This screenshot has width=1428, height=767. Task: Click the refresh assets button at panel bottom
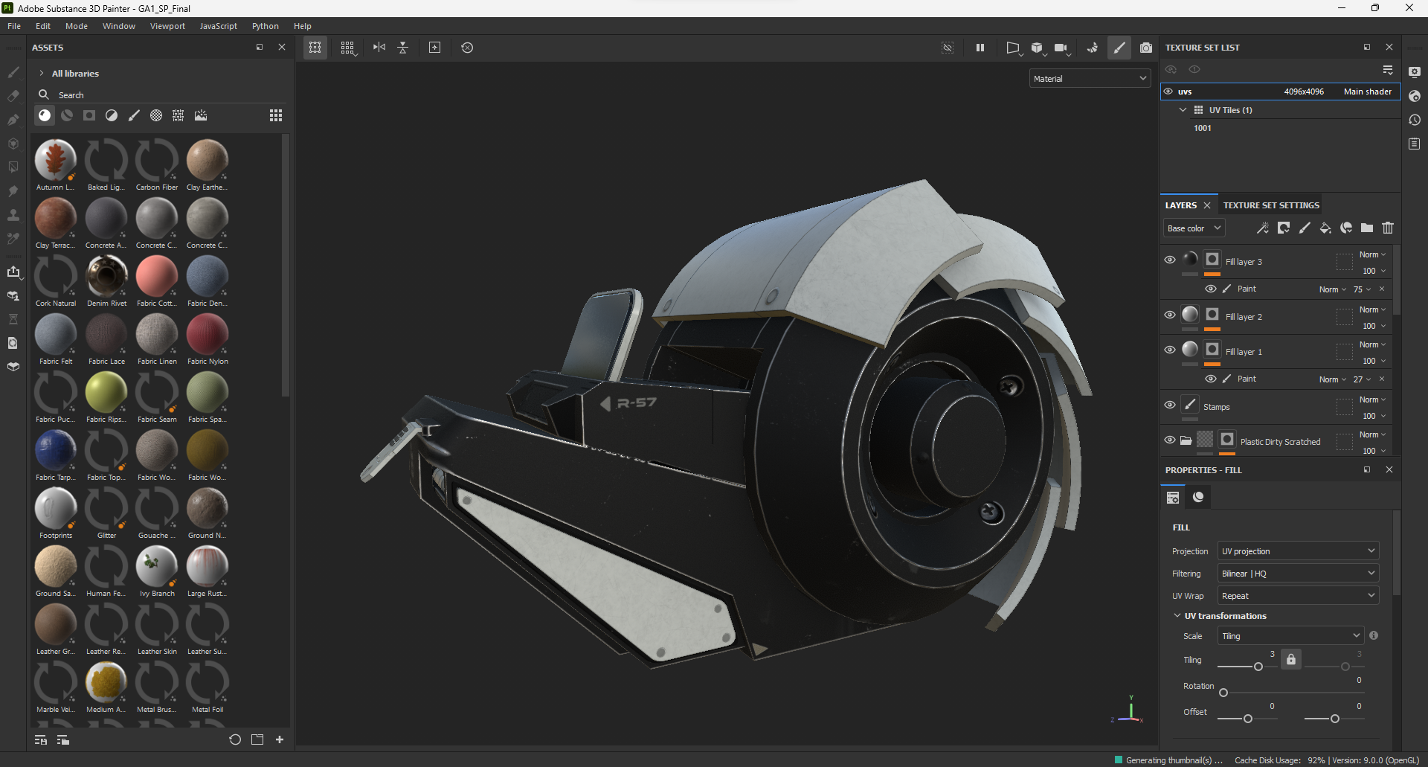235,739
